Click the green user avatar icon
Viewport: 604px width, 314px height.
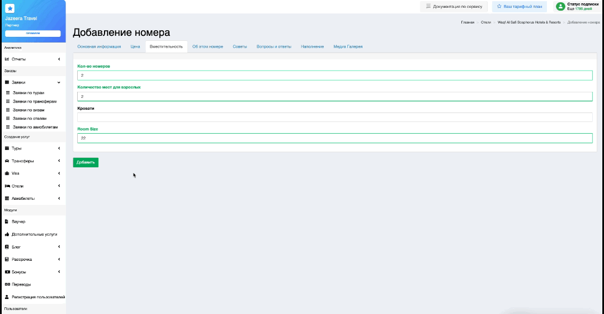pos(560,7)
